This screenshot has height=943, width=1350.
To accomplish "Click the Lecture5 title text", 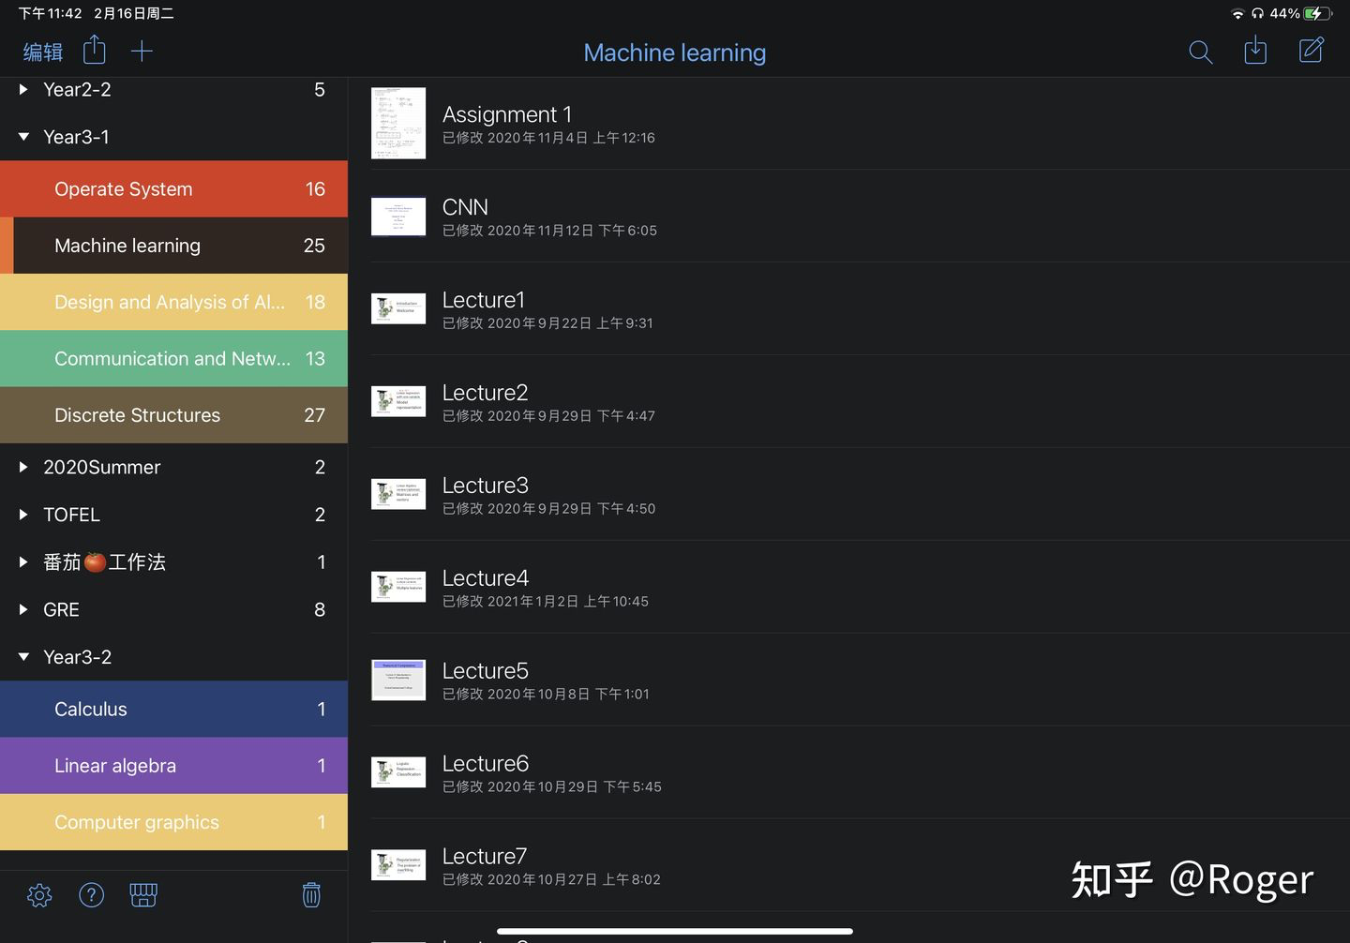I will pyautogui.click(x=486, y=671).
